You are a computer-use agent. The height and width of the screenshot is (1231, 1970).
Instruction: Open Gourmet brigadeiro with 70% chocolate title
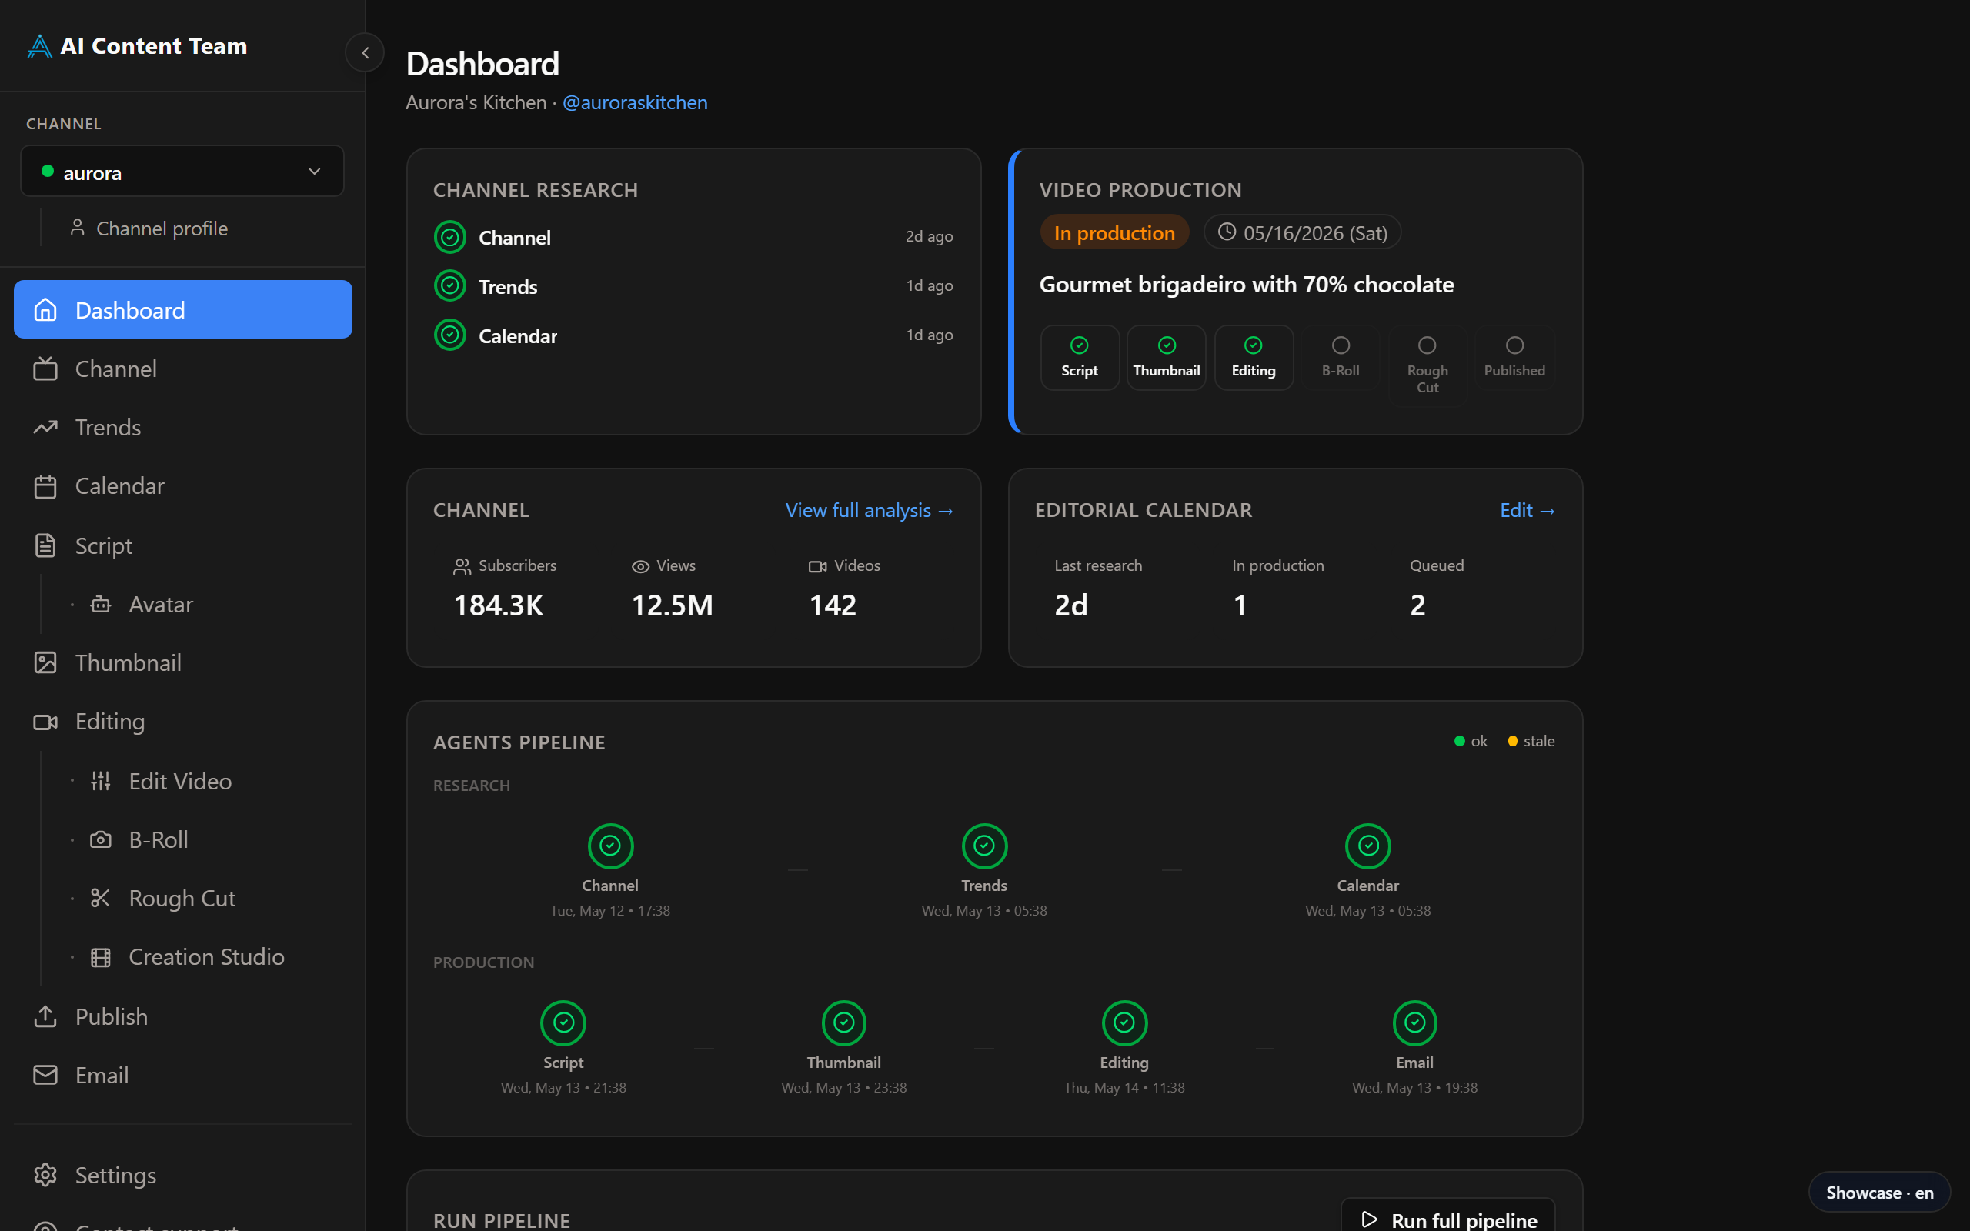[1247, 284]
